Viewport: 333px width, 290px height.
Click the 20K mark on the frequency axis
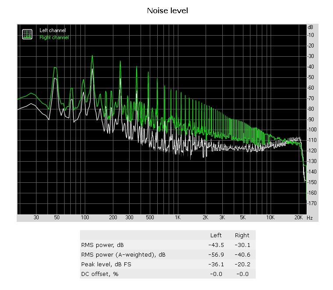299,218
